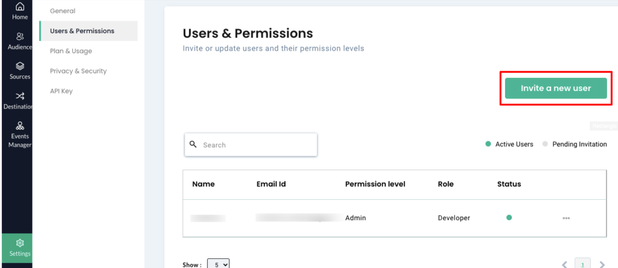
Task: Click the search magnifier icon
Action: (193, 144)
